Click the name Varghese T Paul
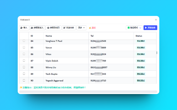The image size is (177, 110). pos(54,41)
